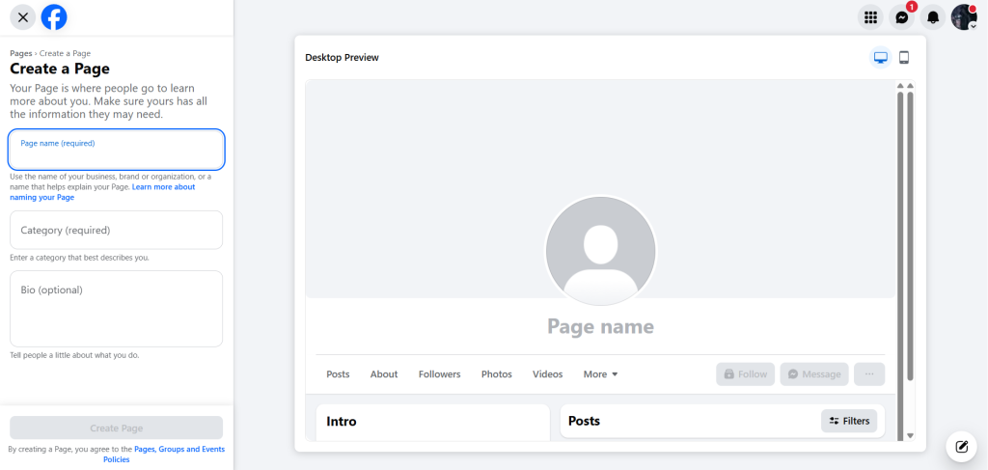Click the 'Intro' card heading

point(342,422)
